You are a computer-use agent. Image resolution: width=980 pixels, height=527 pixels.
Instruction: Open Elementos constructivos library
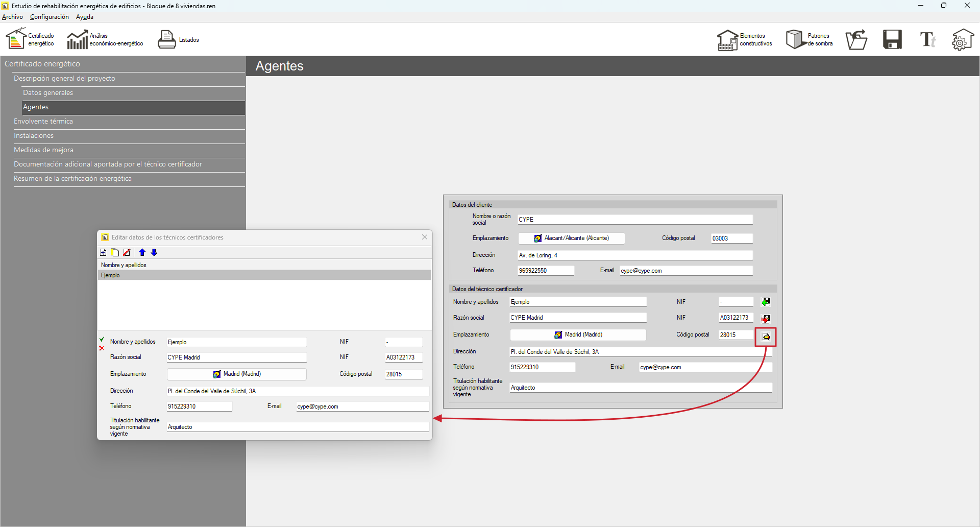pyautogui.click(x=745, y=39)
